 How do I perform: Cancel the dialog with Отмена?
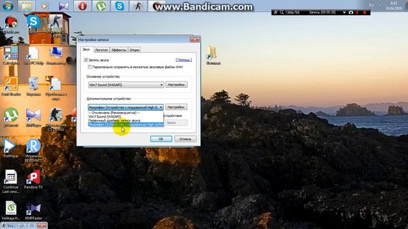click(x=185, y=139)
